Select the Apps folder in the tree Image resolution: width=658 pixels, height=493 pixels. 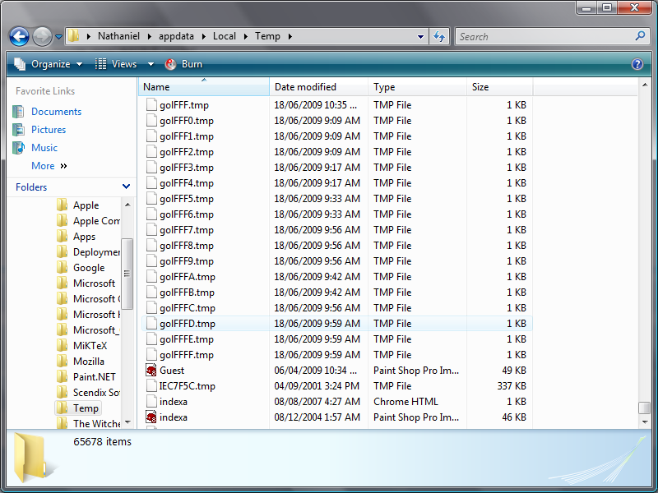[85, 237]
